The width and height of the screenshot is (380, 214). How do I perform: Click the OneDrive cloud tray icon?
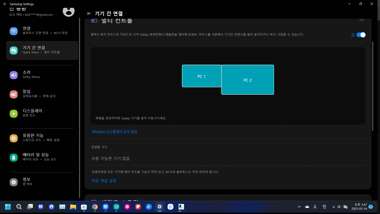307,207
